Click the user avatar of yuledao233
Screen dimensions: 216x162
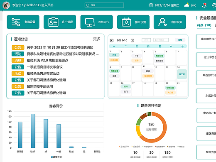coord(6,5)
